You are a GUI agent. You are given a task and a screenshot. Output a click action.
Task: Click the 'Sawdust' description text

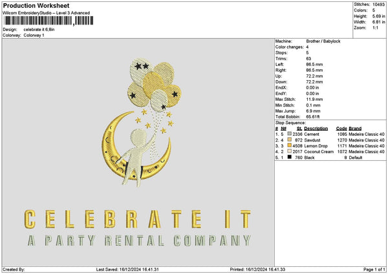(312, 140)
